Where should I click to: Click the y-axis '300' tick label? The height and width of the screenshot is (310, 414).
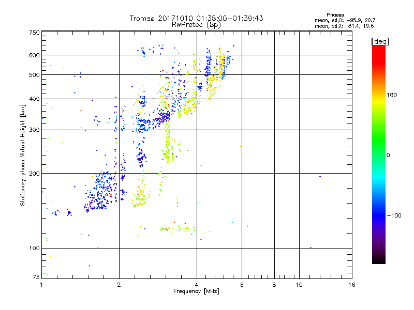coord(34,130)
